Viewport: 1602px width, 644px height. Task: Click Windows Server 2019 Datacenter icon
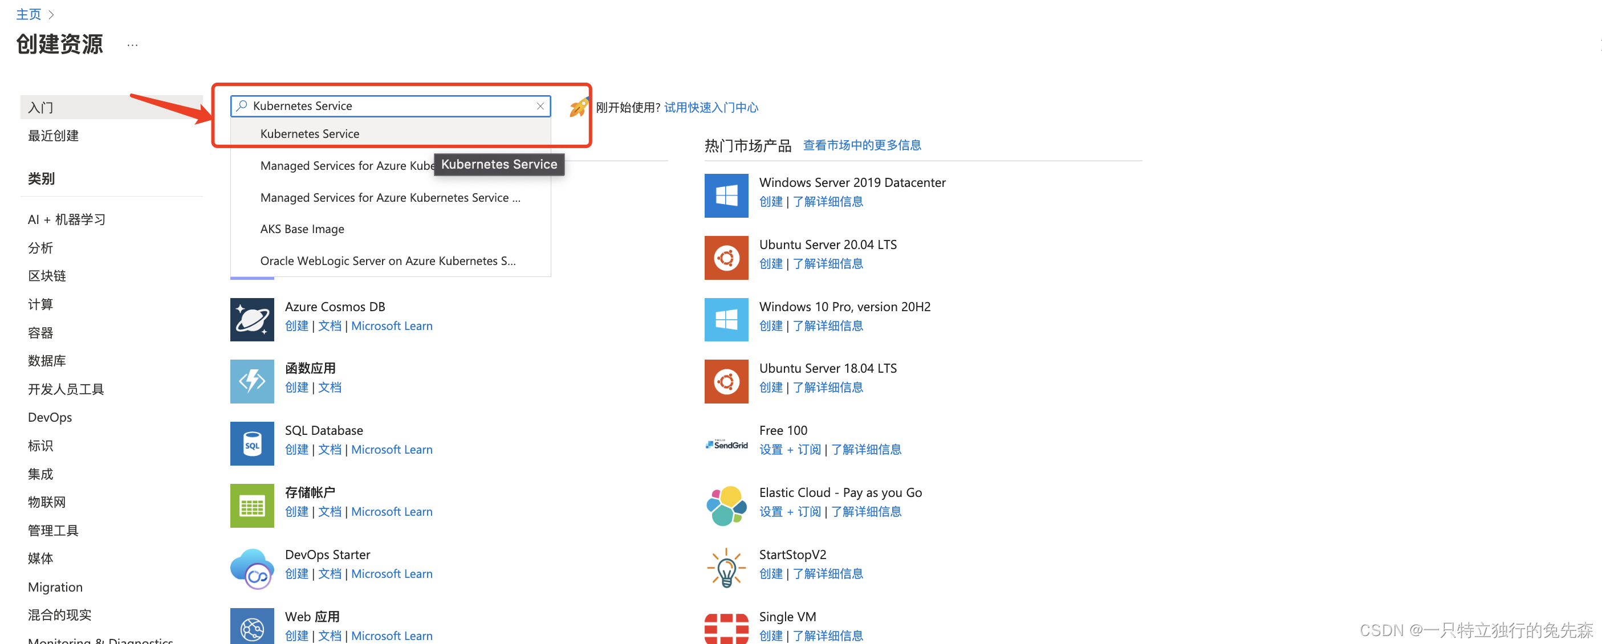(x=726, y=195)
